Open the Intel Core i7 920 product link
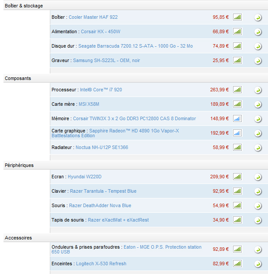This screenshot has height=274, width=268. pyautogui.click(x=101, y=90)
